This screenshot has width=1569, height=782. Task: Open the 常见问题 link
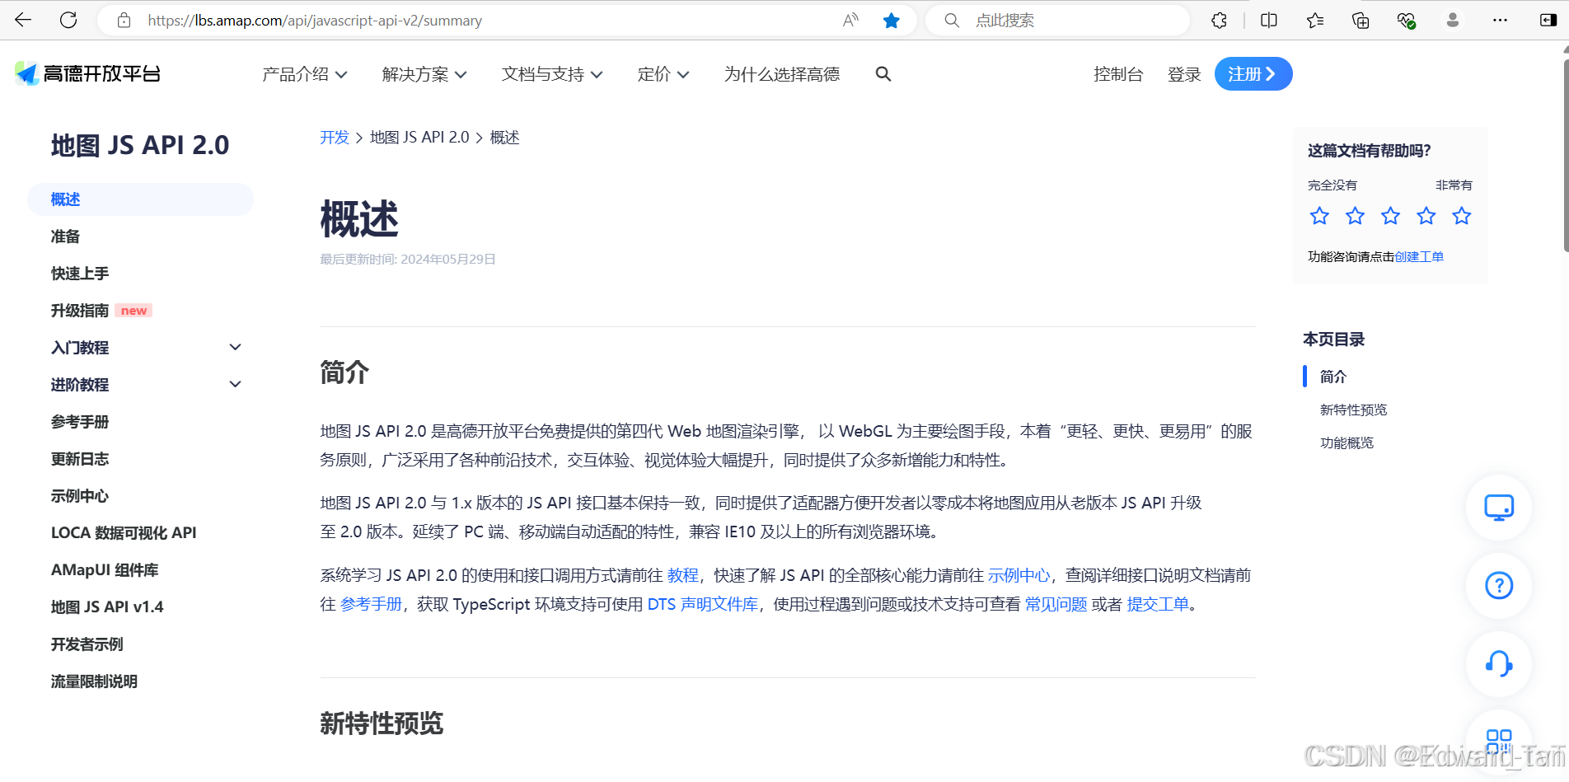point(1056,604)
